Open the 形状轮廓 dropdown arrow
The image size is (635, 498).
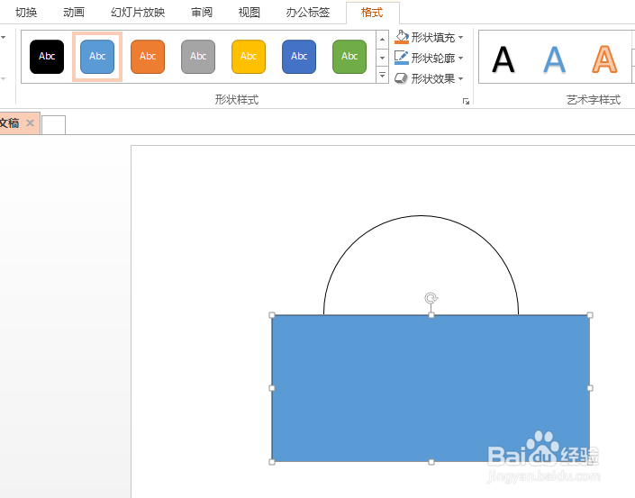coord(461,59)
